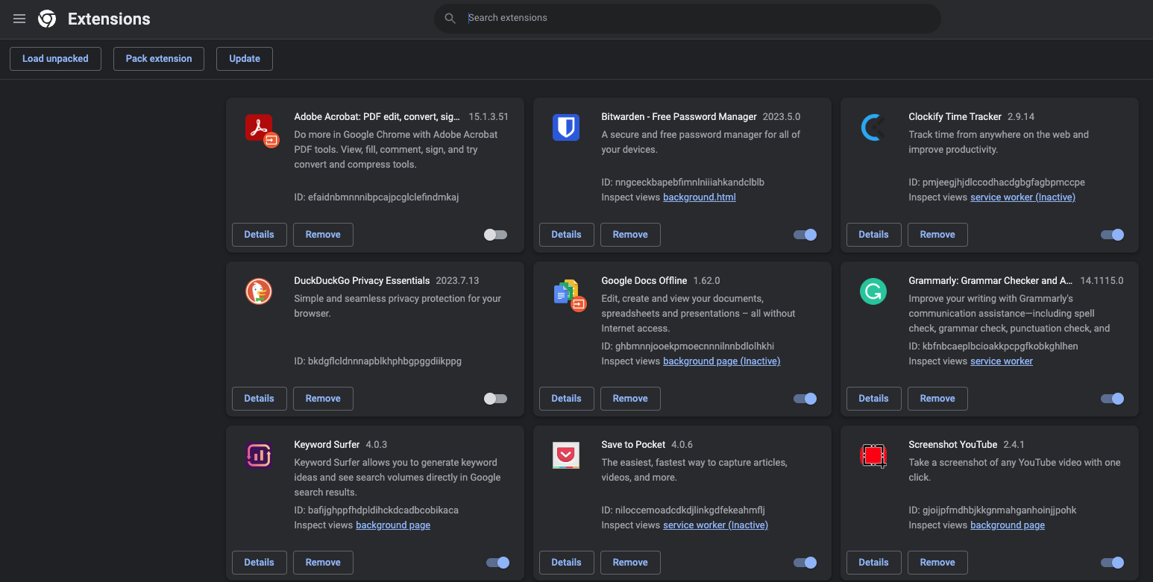1153x582 pixels.
Task: Disable the Keyword Surfer toggle
Action: (498, 563)
